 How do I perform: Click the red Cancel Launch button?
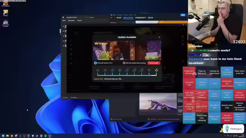coord(154,63)
